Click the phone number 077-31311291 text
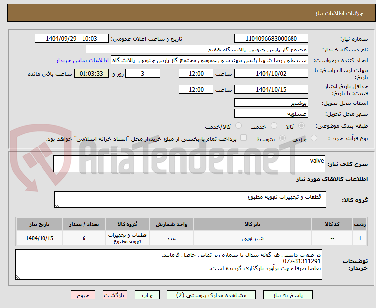Screen dimensions: 376x308 pos(302,261)
